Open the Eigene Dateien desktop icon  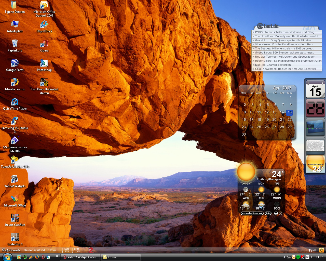point(15,7)
